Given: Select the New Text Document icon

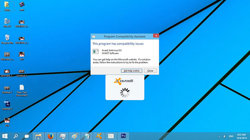Looking at the screenshot, I should (x=22, y=91).
